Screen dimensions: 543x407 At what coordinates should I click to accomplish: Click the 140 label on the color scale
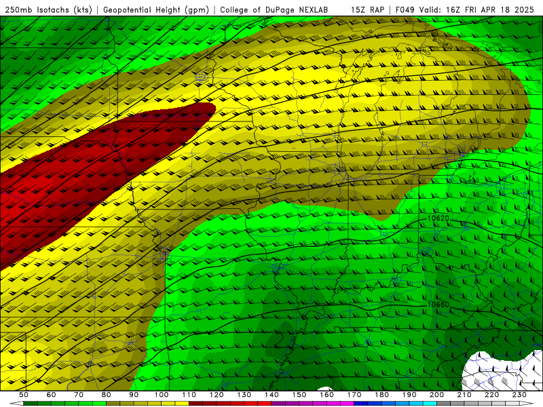(271, 395)
